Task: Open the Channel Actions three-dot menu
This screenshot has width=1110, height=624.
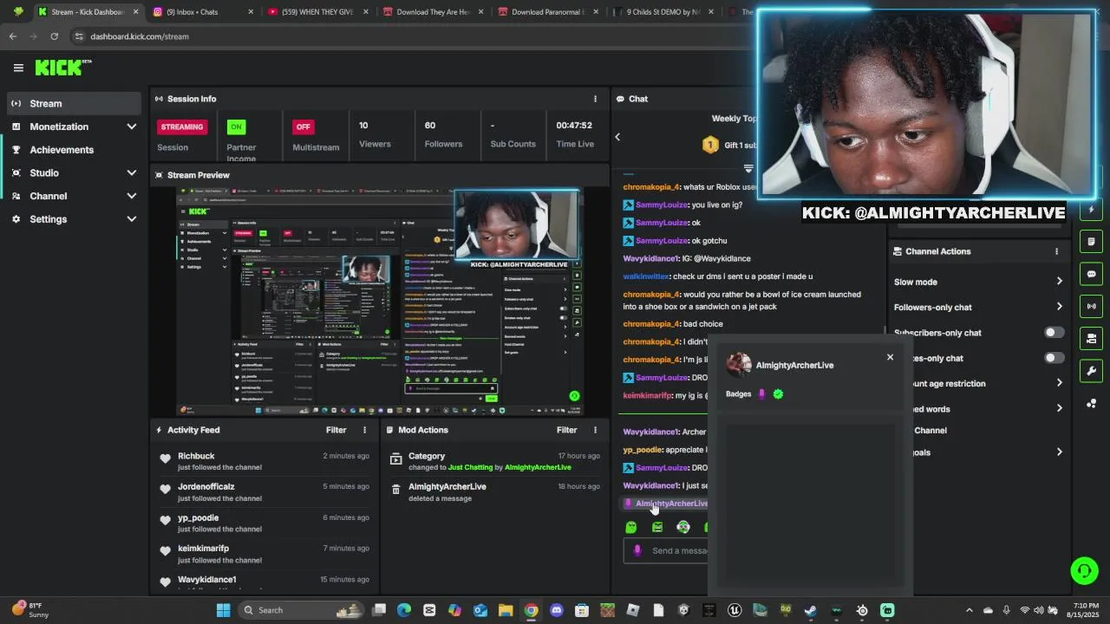Action: (1056, 251)
